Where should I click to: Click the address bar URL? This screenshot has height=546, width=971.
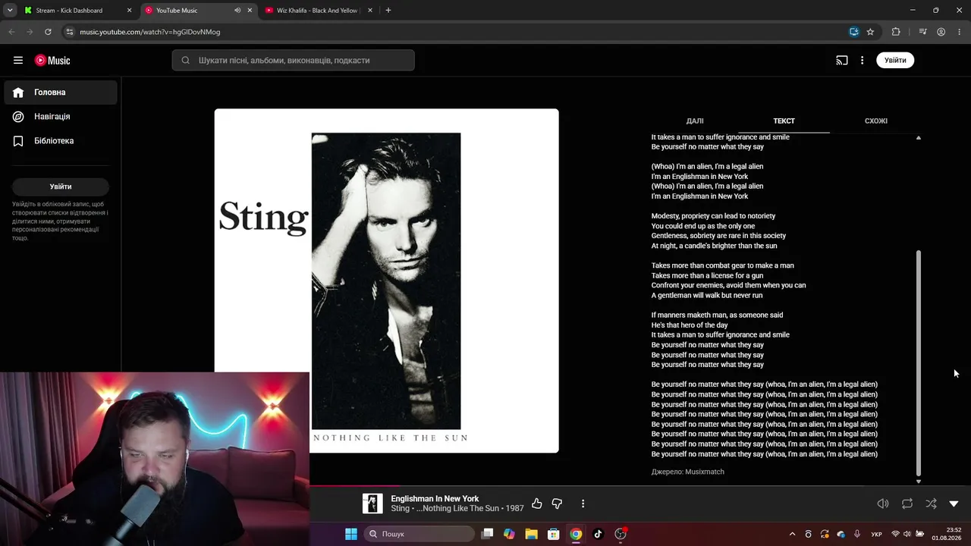(150, 32)
